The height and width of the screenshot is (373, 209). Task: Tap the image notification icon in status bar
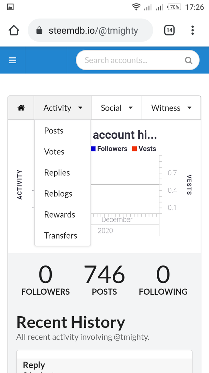10,7
